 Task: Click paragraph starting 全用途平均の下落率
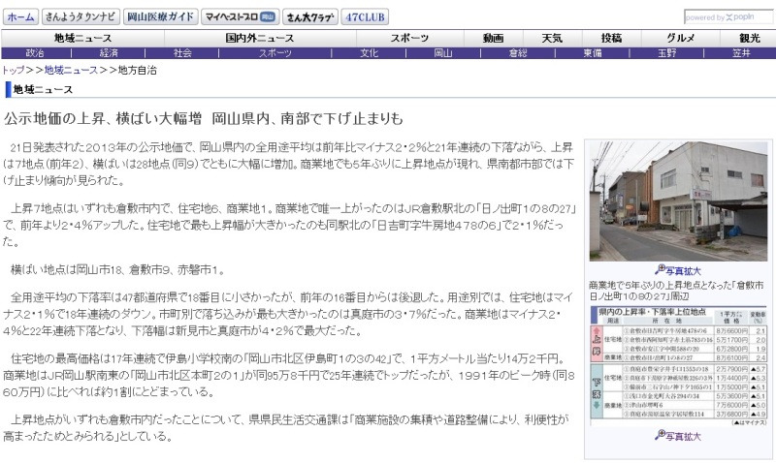[x=287, y=314]
